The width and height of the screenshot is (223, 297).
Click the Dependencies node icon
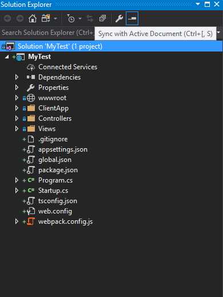pyautogui.click(x=31, y=77)
